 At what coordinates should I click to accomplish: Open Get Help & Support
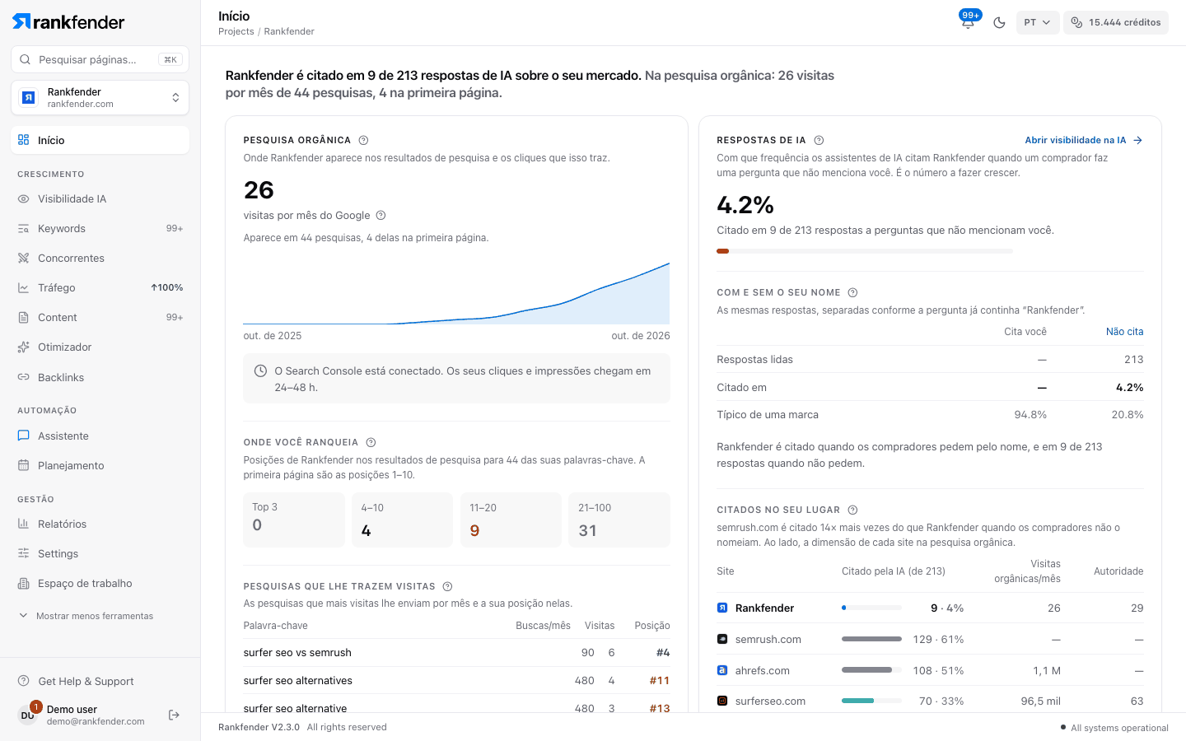[100, 681]
